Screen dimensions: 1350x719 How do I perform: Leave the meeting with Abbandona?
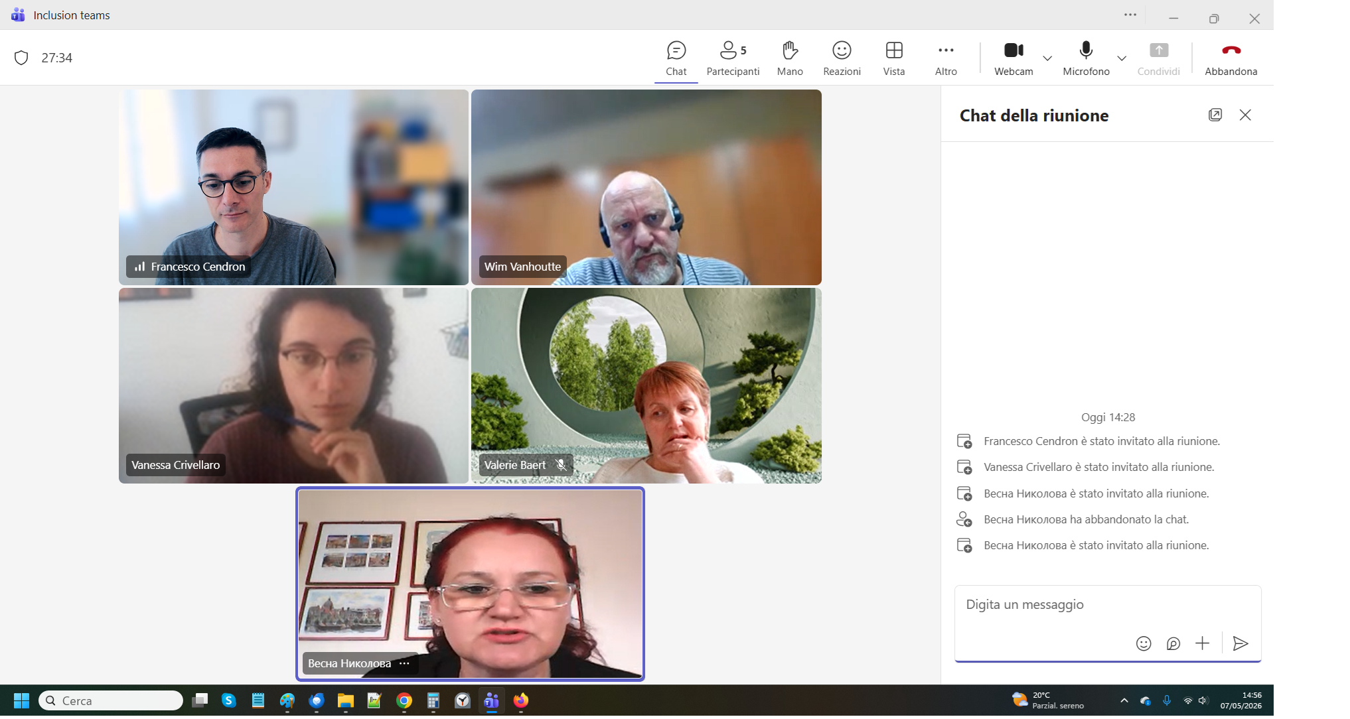[x=1231, y=58]
